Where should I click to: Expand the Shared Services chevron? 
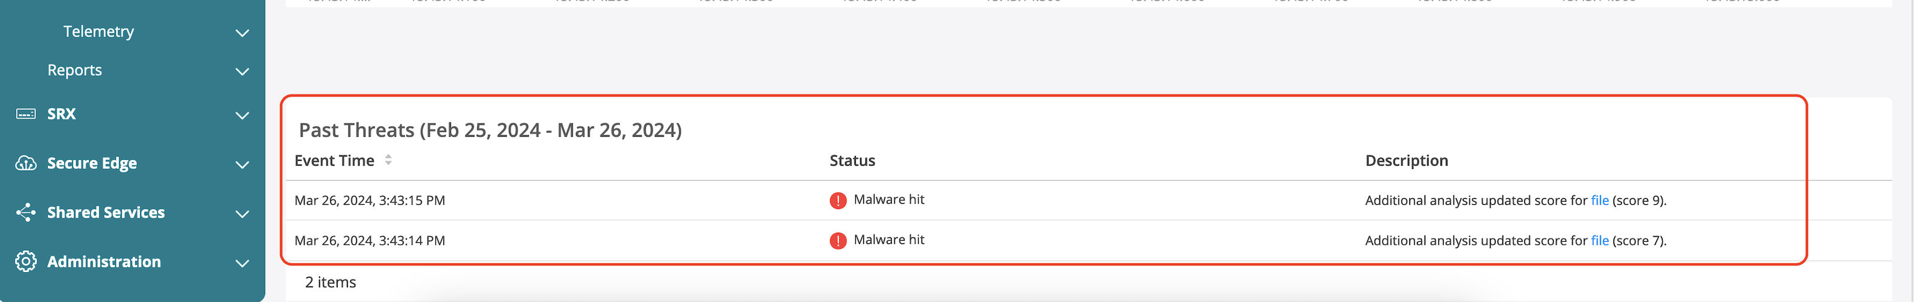[242, 214]
